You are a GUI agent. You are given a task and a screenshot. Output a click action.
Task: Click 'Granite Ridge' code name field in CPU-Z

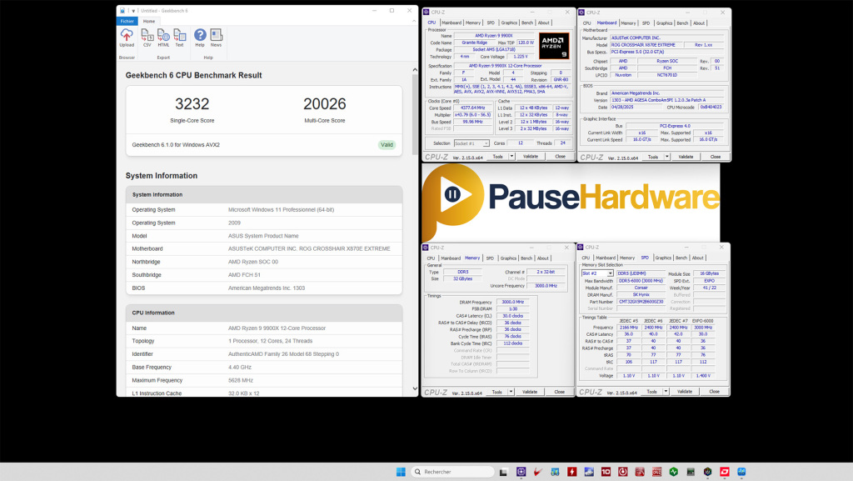[474, 43]
